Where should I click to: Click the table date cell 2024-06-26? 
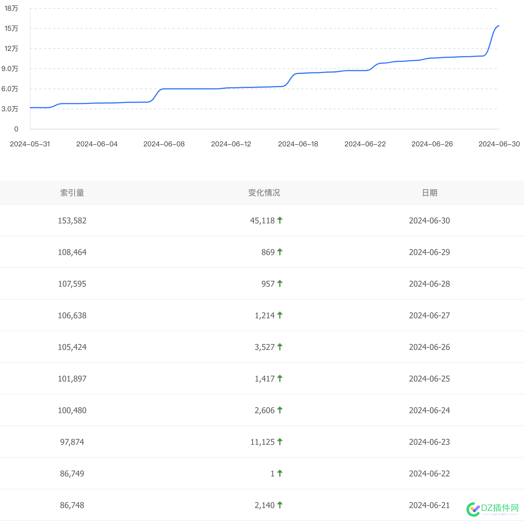click(x=429, y=347)
